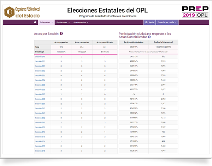Click Total de la lista nominal header

(x=163, y=42)
